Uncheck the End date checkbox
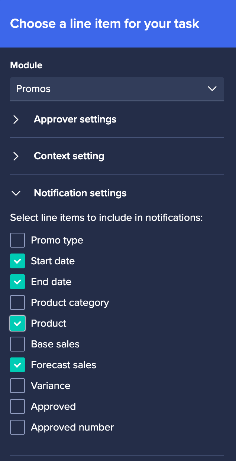The image size is (236, 461). [17, 282]
